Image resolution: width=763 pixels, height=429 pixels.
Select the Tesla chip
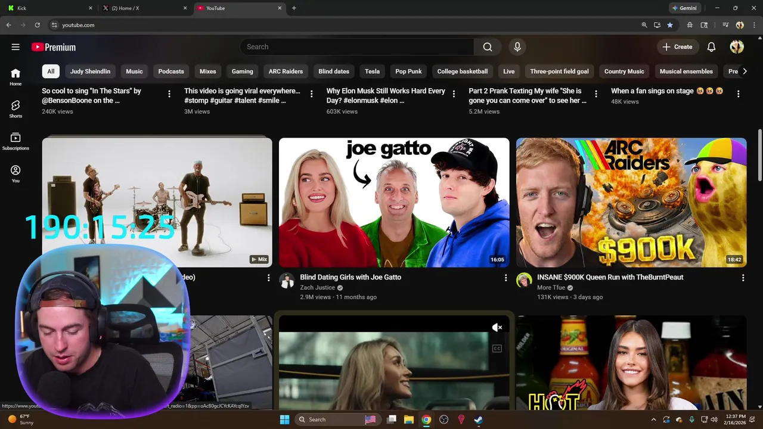tap(372, 71)
